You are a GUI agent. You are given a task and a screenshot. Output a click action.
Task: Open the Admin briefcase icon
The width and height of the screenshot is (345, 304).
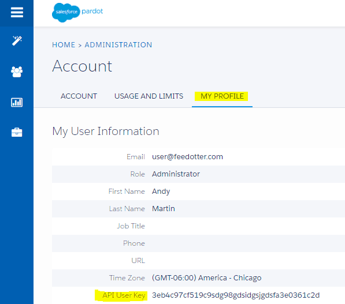click(17, 133)
